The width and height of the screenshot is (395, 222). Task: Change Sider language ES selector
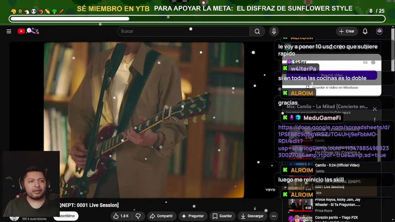(x=365, y=62)
